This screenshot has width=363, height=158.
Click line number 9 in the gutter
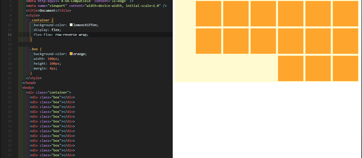pos(11,20)
